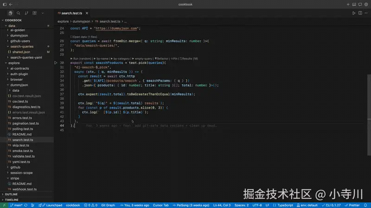
Task: Expand the ai-golden folder
Action: pos(18,30)
